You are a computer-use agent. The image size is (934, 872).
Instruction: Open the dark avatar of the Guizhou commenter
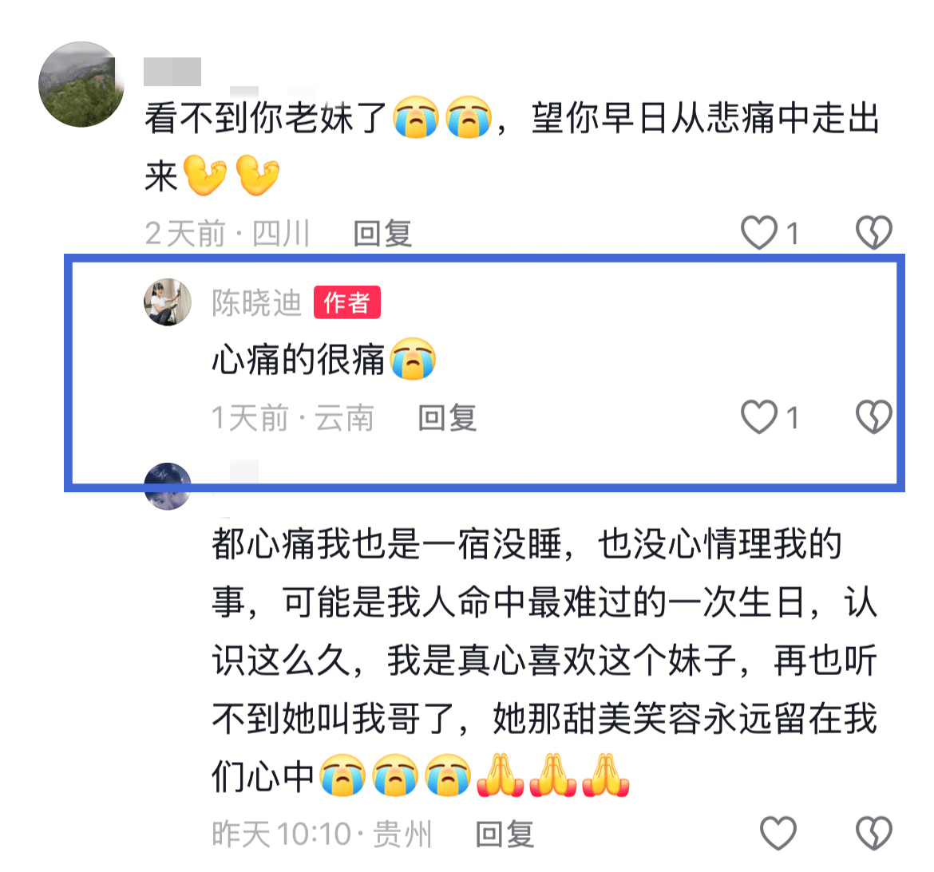(168, 486)
